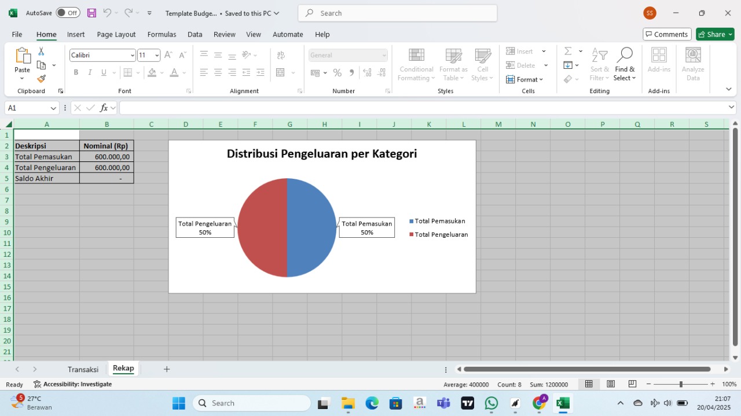
Task: Open WhatsApp from the taskbar
Action: tap(491, 403)
